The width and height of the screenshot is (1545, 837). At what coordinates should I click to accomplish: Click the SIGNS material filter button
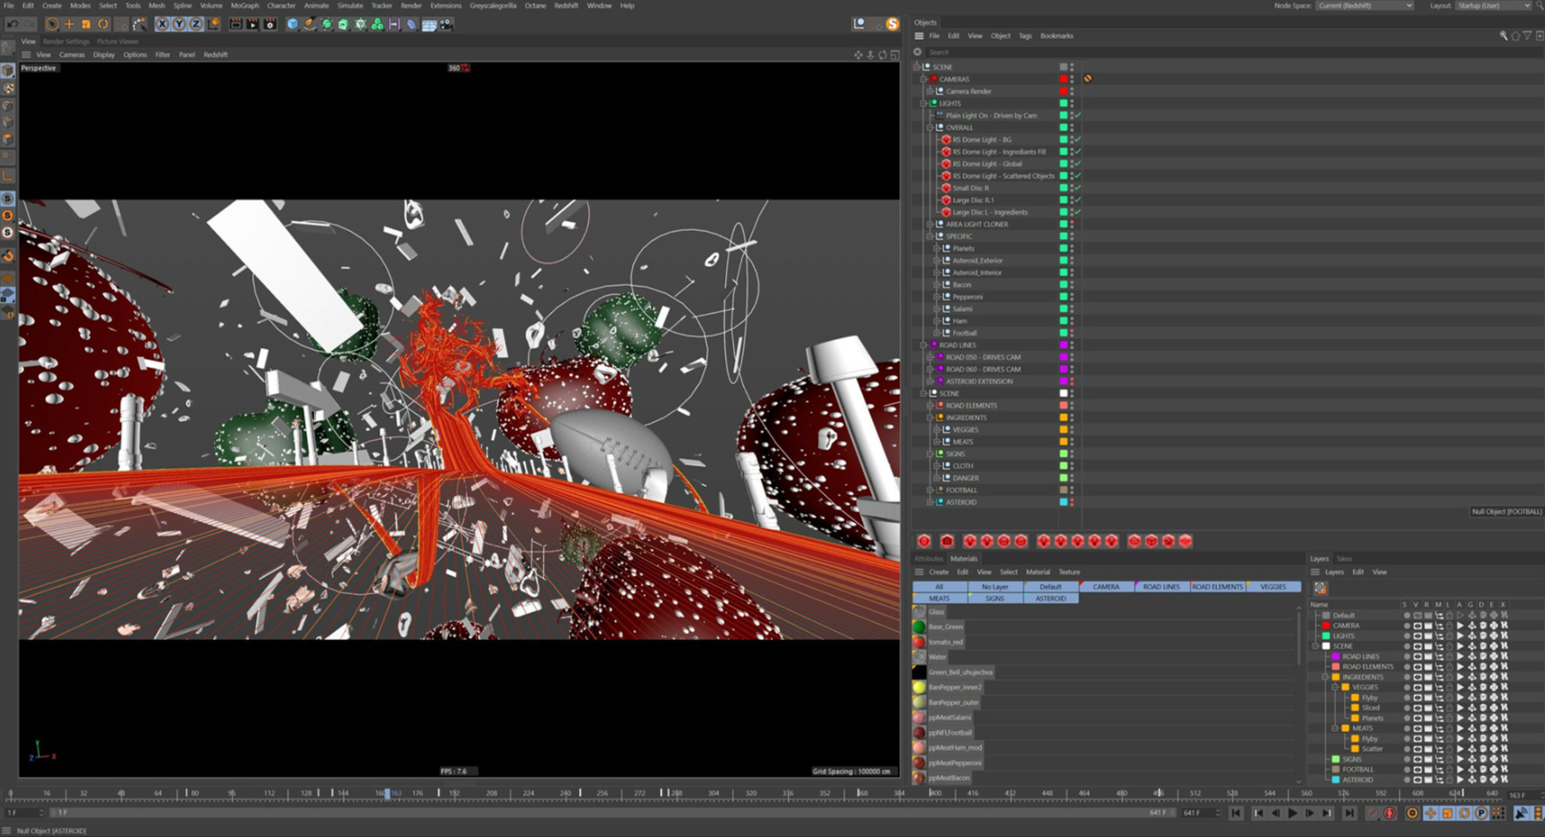995,598
